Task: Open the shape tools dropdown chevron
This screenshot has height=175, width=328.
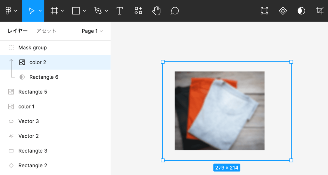Action: point(85,11)
